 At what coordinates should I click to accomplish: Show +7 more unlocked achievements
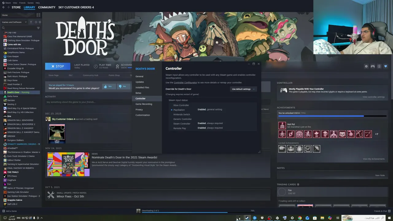click(x=377, y=134)
